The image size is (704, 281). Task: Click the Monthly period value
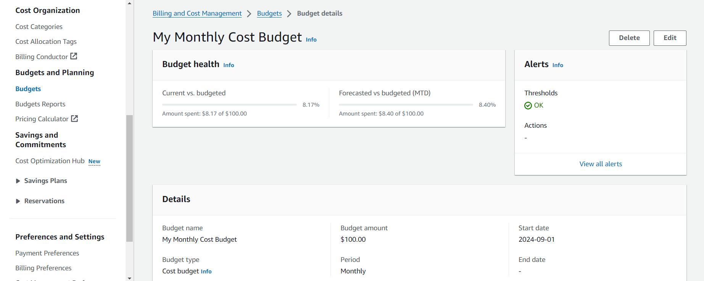(353, 271)
